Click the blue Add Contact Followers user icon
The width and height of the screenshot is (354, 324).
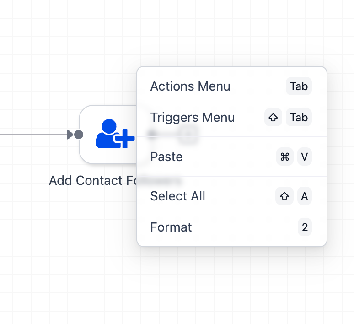[114, 134]
